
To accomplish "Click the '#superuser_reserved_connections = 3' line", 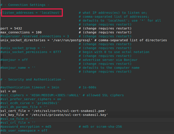I will 35,36.
